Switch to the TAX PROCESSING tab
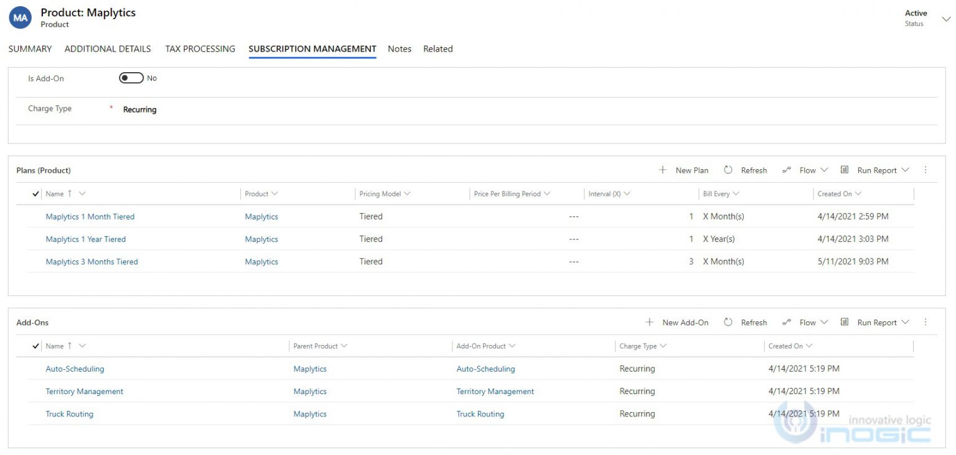The height and width of the screenshot is (455, 956). (200, 48)
